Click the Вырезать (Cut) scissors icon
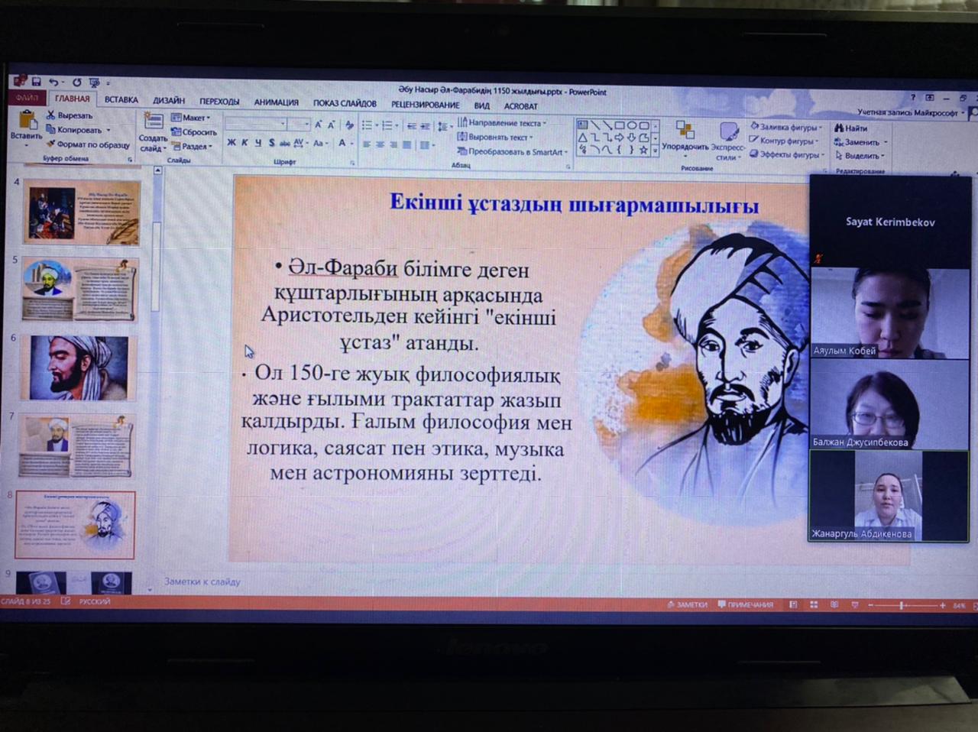Image resolution: width=978 pixels, height=732 pixels. [x=50, y=115]
